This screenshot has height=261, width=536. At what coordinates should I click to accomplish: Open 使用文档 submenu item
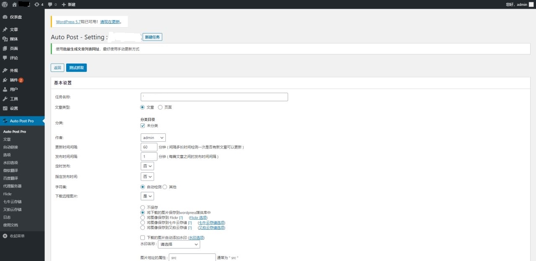11,225
